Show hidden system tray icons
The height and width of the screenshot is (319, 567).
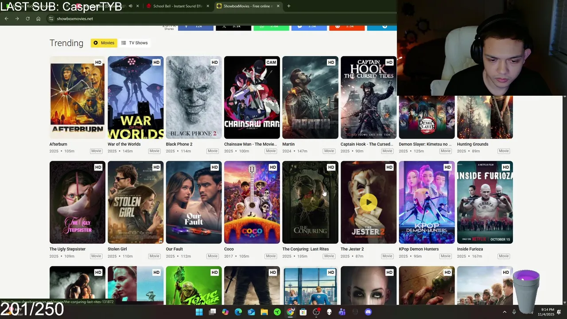[505, 312]
